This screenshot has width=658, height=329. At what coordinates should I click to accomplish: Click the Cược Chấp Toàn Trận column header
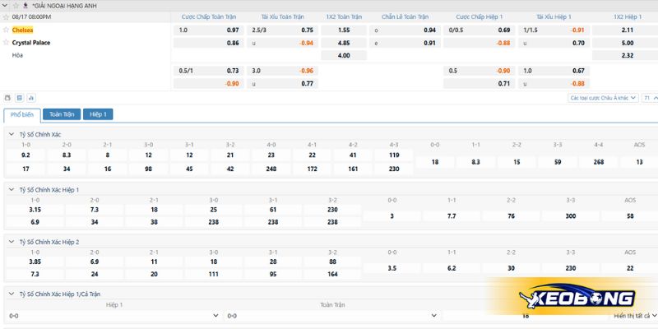[x=209, y=17]
